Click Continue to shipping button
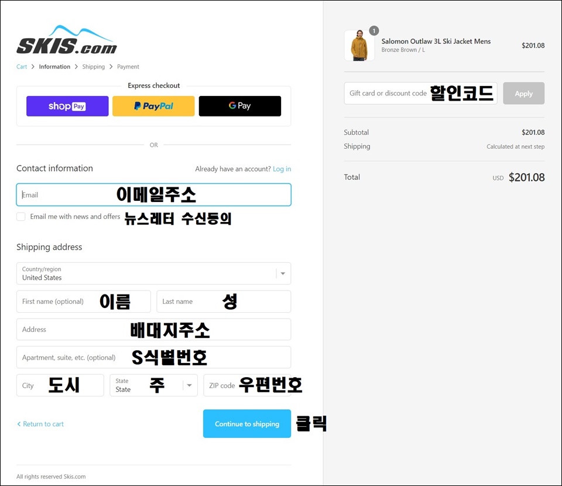The image size is (562, 486). (247, 423)
